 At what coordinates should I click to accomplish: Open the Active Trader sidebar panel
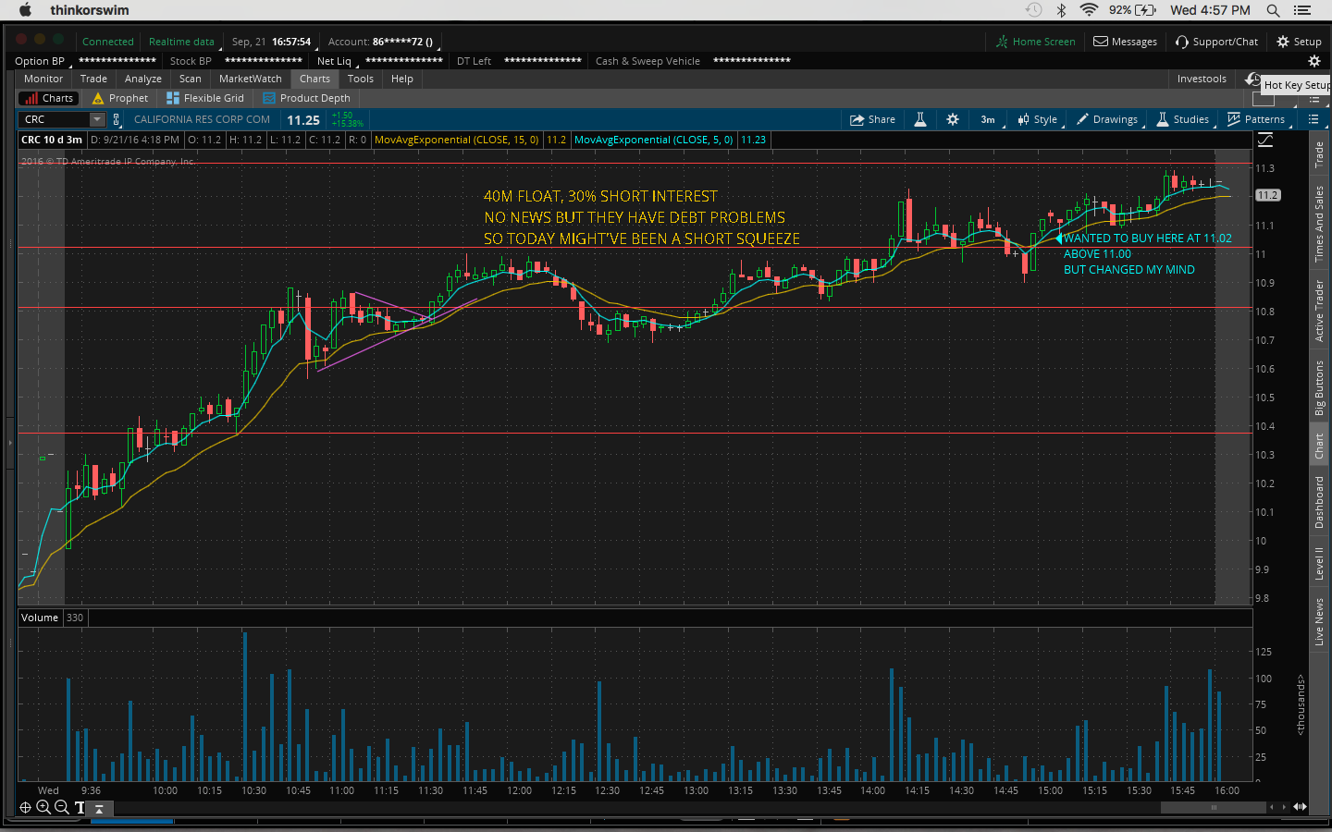coord(1319,312)
